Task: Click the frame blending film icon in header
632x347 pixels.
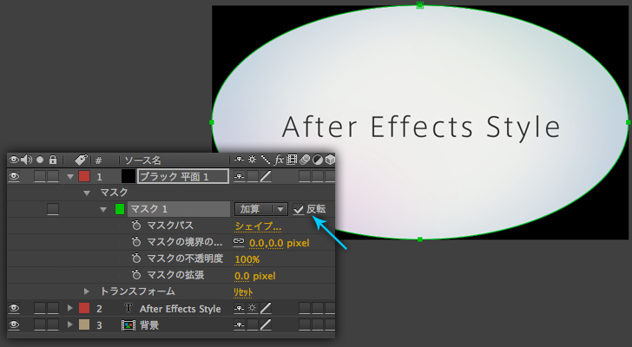Action: tap(292, 160)
